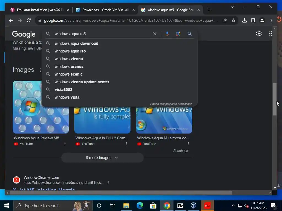The height and width of the screenshot is (211, 282).
Task: Choose suggestion windows aqua iso
Action: [120, 51]
